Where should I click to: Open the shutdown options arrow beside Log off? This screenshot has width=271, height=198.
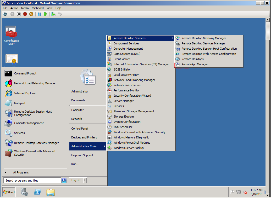coord(85,180)
